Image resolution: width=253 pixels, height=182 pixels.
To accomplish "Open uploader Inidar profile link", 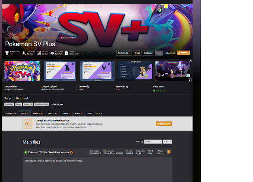I will pyautogui.click(x=118, y=89).
